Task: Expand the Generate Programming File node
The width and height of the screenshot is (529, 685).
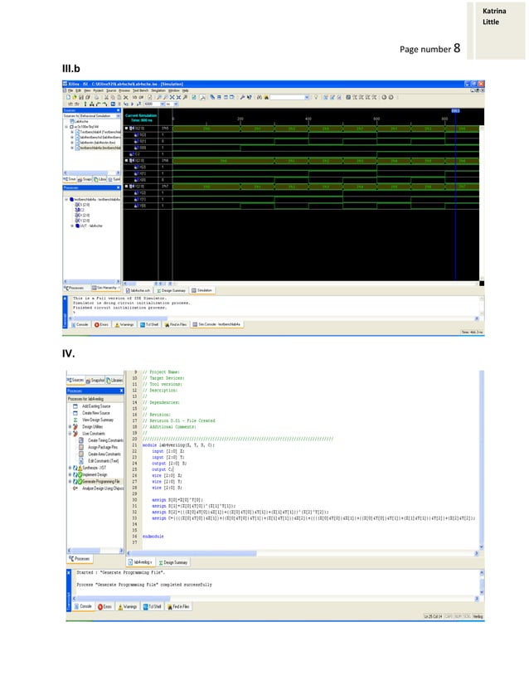Action: pos(70,482)
